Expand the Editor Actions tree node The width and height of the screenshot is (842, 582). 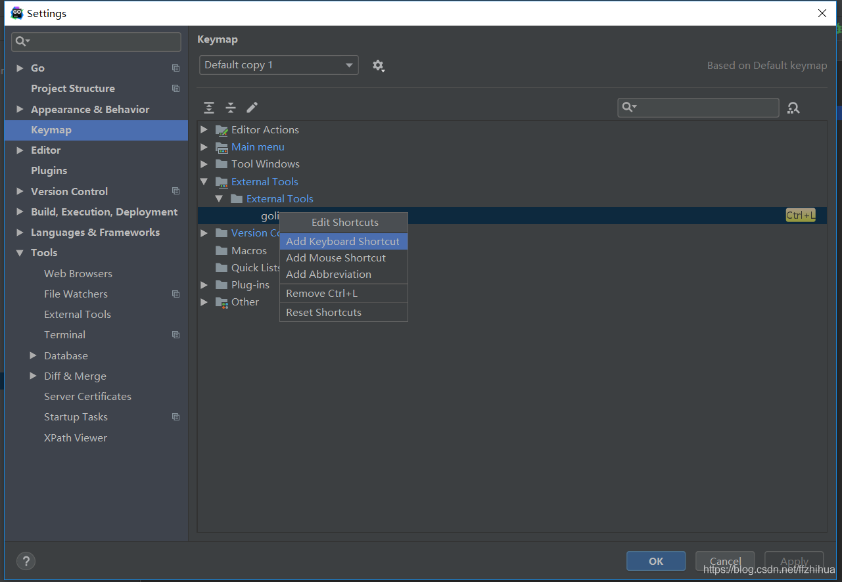tap(204, 130)
